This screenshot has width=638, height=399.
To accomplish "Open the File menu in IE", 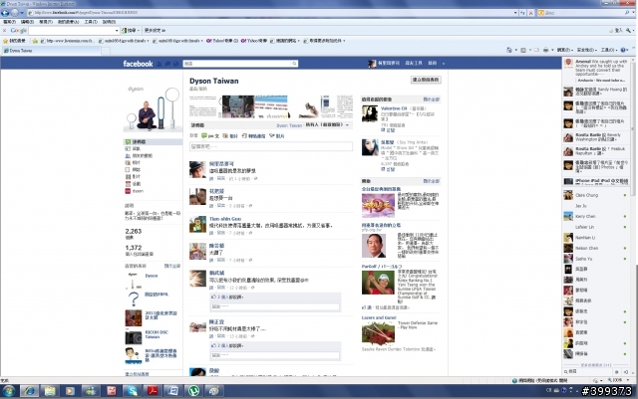I will 9,22.
